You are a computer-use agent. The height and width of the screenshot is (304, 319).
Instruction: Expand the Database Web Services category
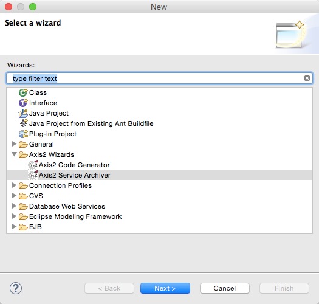click(x=14, y=206)
